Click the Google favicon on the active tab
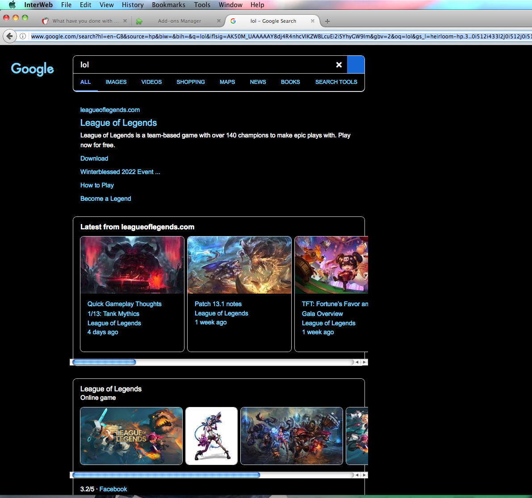Image resolution: width=532 pixels, height=498 pixels. [233, 21]
